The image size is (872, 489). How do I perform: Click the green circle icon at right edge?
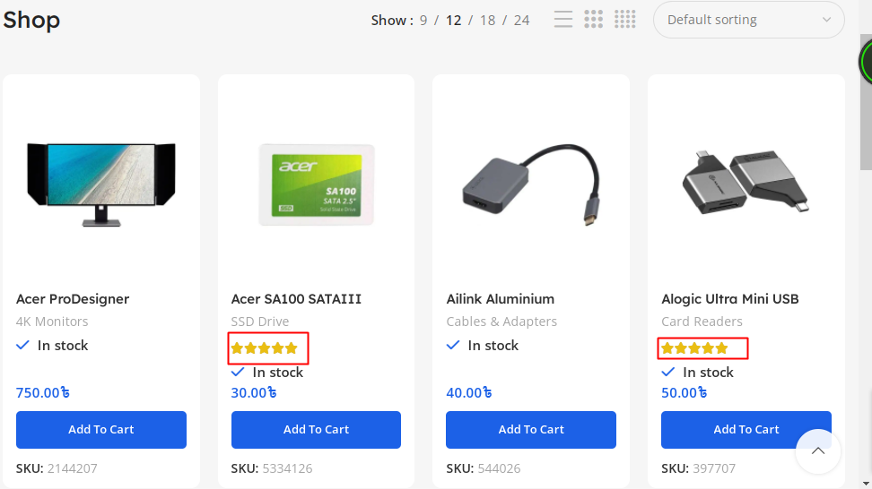(867, 63)
